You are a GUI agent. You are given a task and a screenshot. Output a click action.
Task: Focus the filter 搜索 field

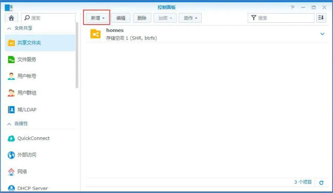(x=281, y=18)
